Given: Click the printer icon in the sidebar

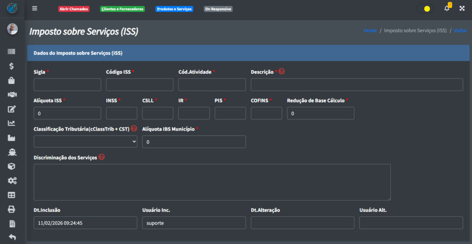Looking at the screenshot, I should point(12,209).
